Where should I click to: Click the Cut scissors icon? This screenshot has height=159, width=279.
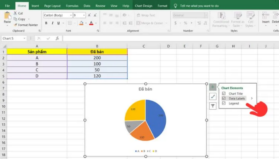[15, 13]
